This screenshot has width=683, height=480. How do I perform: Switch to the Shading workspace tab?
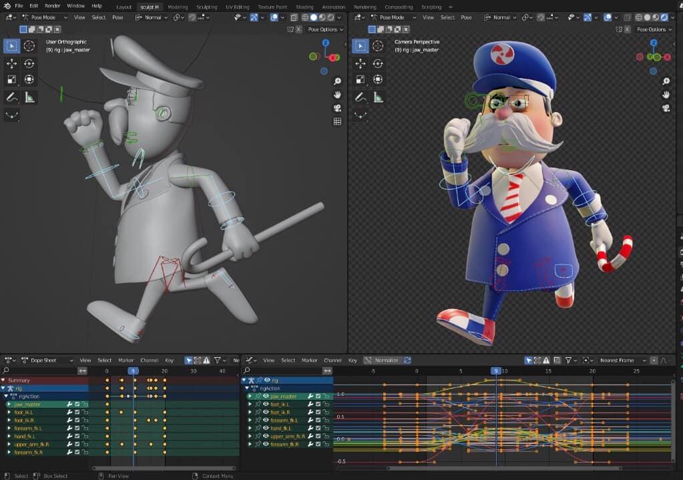tap(304, 7)
